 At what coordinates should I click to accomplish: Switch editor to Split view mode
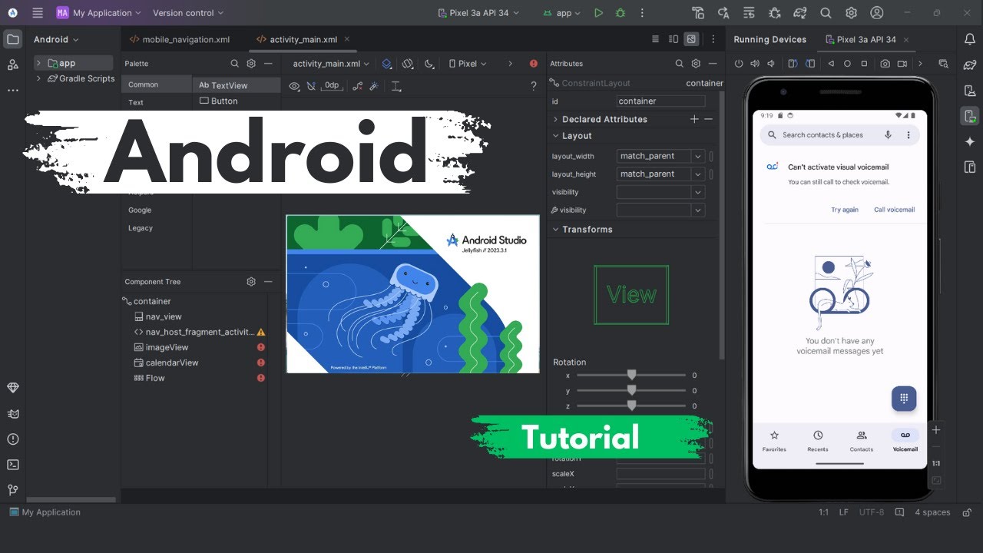(x=674, y=39)
